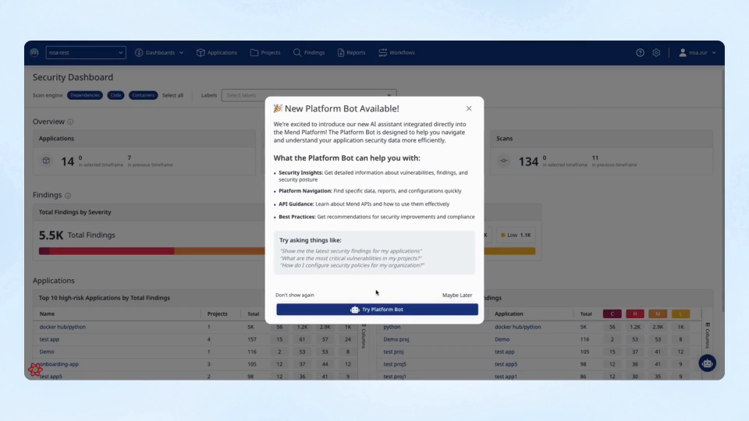Open settings via the gear icon
749x421 pixels.
tap(656, 52)
